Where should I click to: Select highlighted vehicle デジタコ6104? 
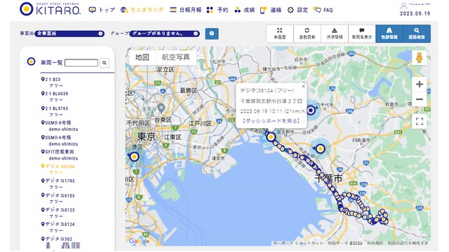(58, 167)
